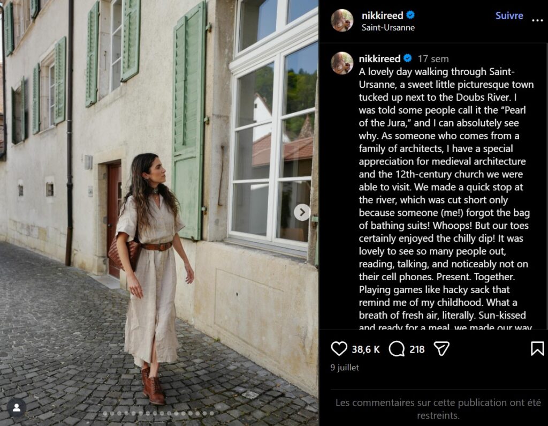
Task: Open the Saint-Ursanne location link
Action: pyautogui.click(x=388, y=28)
